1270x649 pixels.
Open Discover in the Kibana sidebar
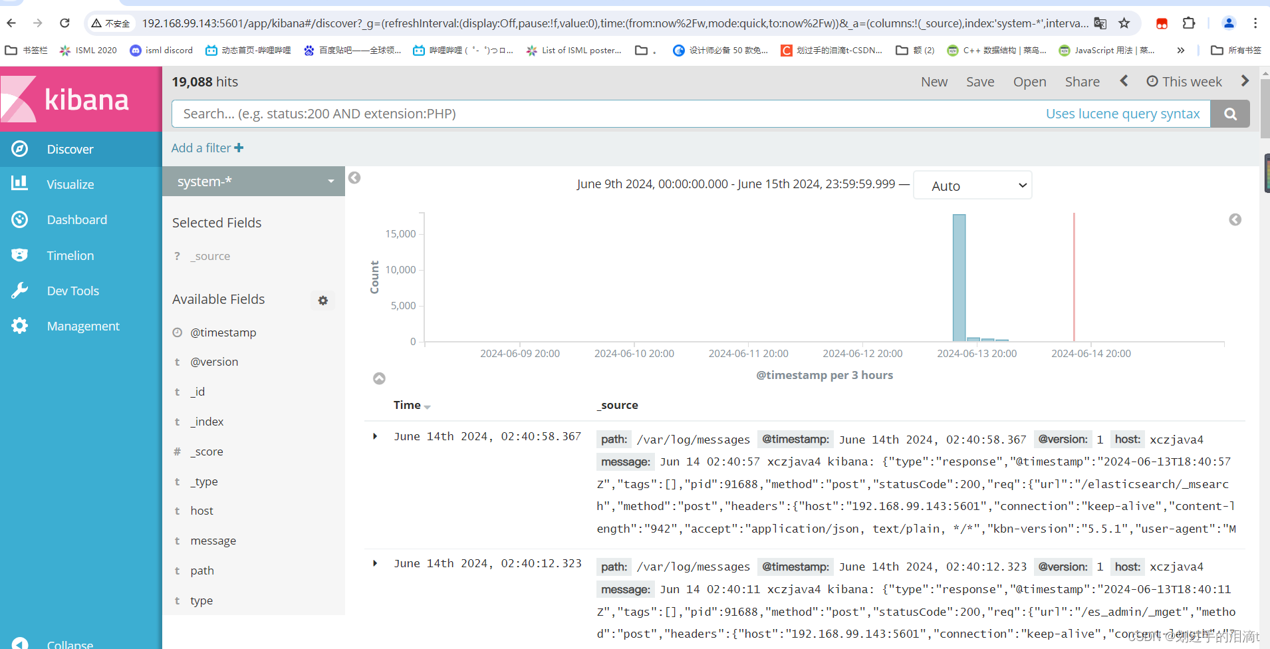pos(70,149)
